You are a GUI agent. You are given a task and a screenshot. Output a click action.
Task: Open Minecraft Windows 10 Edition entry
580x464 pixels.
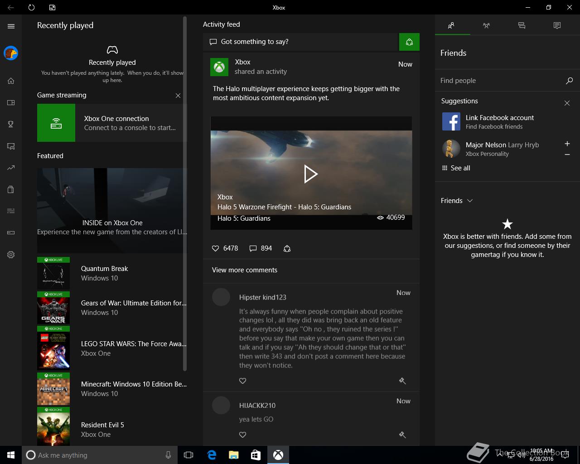(x=112, y=389)
